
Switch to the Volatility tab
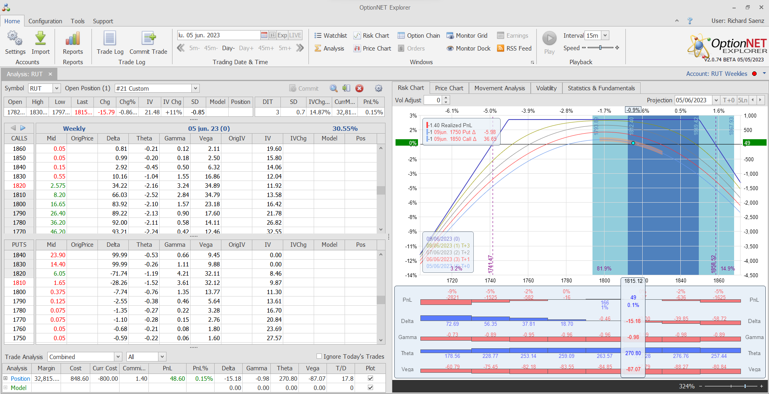click(546, 88)
